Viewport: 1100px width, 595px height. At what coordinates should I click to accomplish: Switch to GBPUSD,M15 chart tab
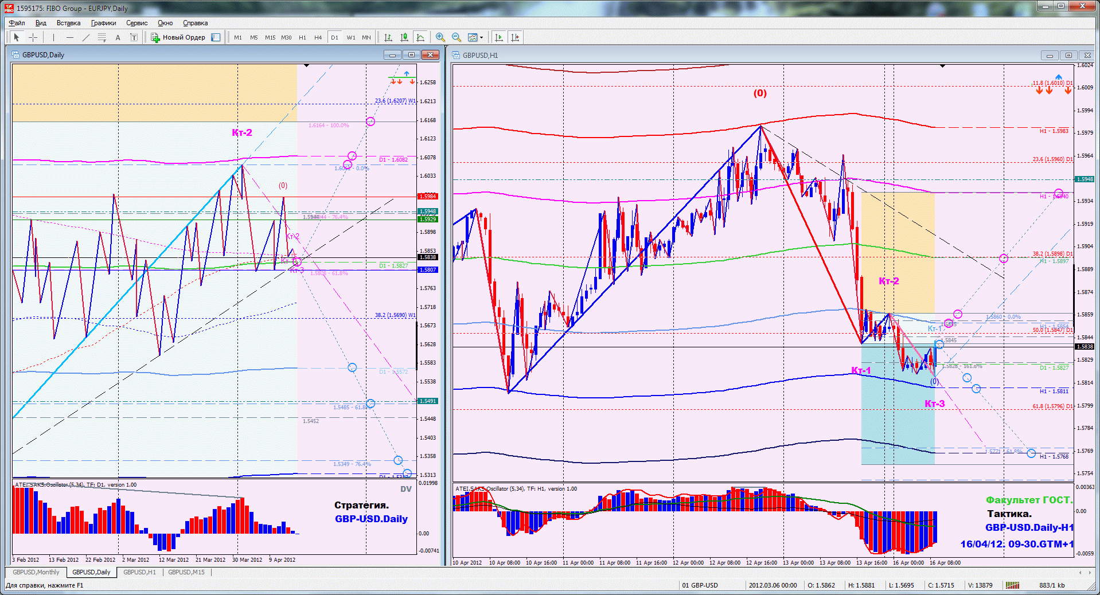tap(186, 572)
